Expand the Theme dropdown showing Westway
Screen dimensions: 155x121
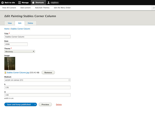click(20, 52)
